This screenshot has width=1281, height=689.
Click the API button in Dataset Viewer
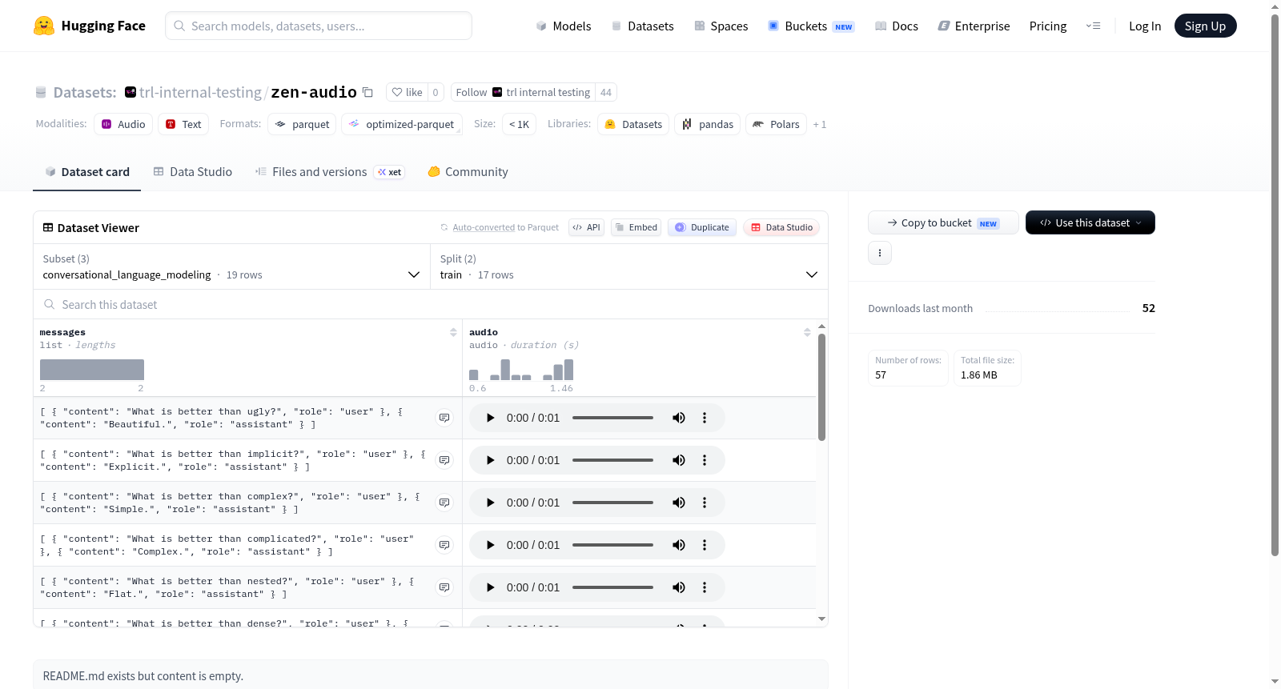click(x=586, y=227)
